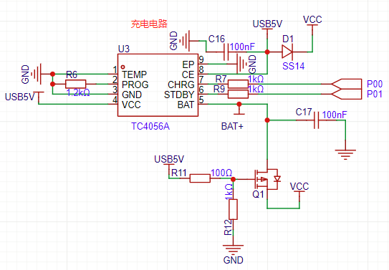Click the TEMP pin label
This screenshot has height=270, width=389.
(134, 74)
